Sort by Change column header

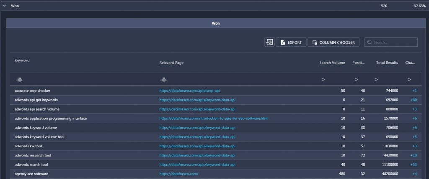(x=410, y=63)
